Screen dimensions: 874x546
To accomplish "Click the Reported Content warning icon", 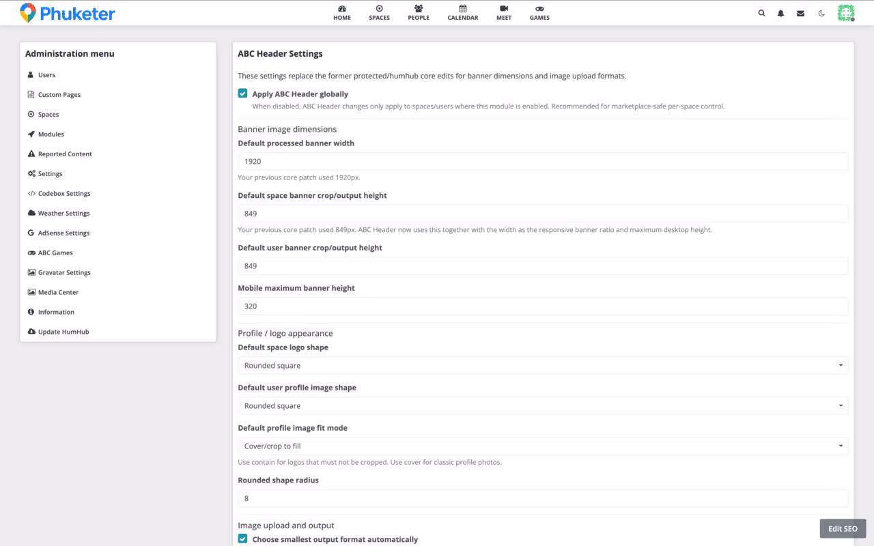I will pos(31,154).
